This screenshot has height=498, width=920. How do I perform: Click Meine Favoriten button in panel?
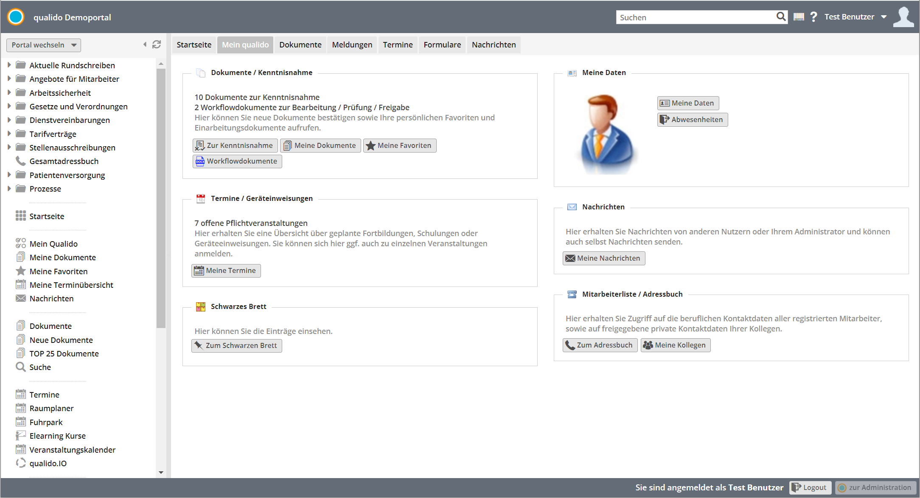[x=400, y=145]
